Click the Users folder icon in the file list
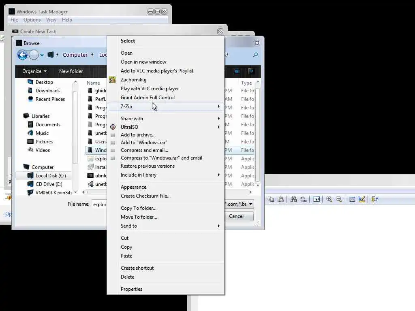The height and width of the screenshot is (311, 415). pos(90,141)
